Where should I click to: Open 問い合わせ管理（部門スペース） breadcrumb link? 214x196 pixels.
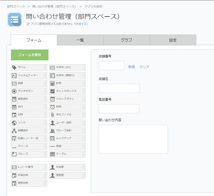point(54,6)
